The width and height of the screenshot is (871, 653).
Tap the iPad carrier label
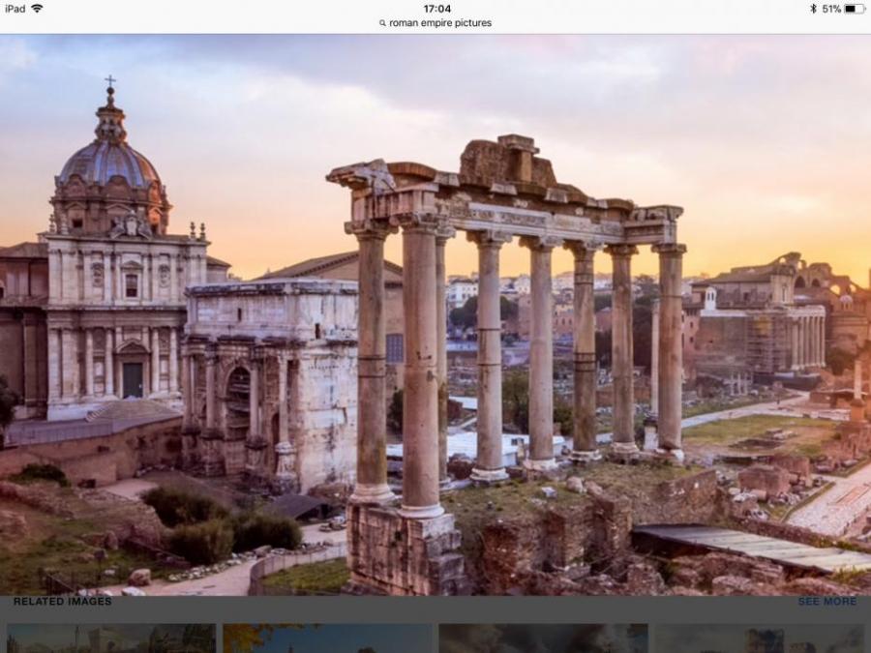click(15, 9)
